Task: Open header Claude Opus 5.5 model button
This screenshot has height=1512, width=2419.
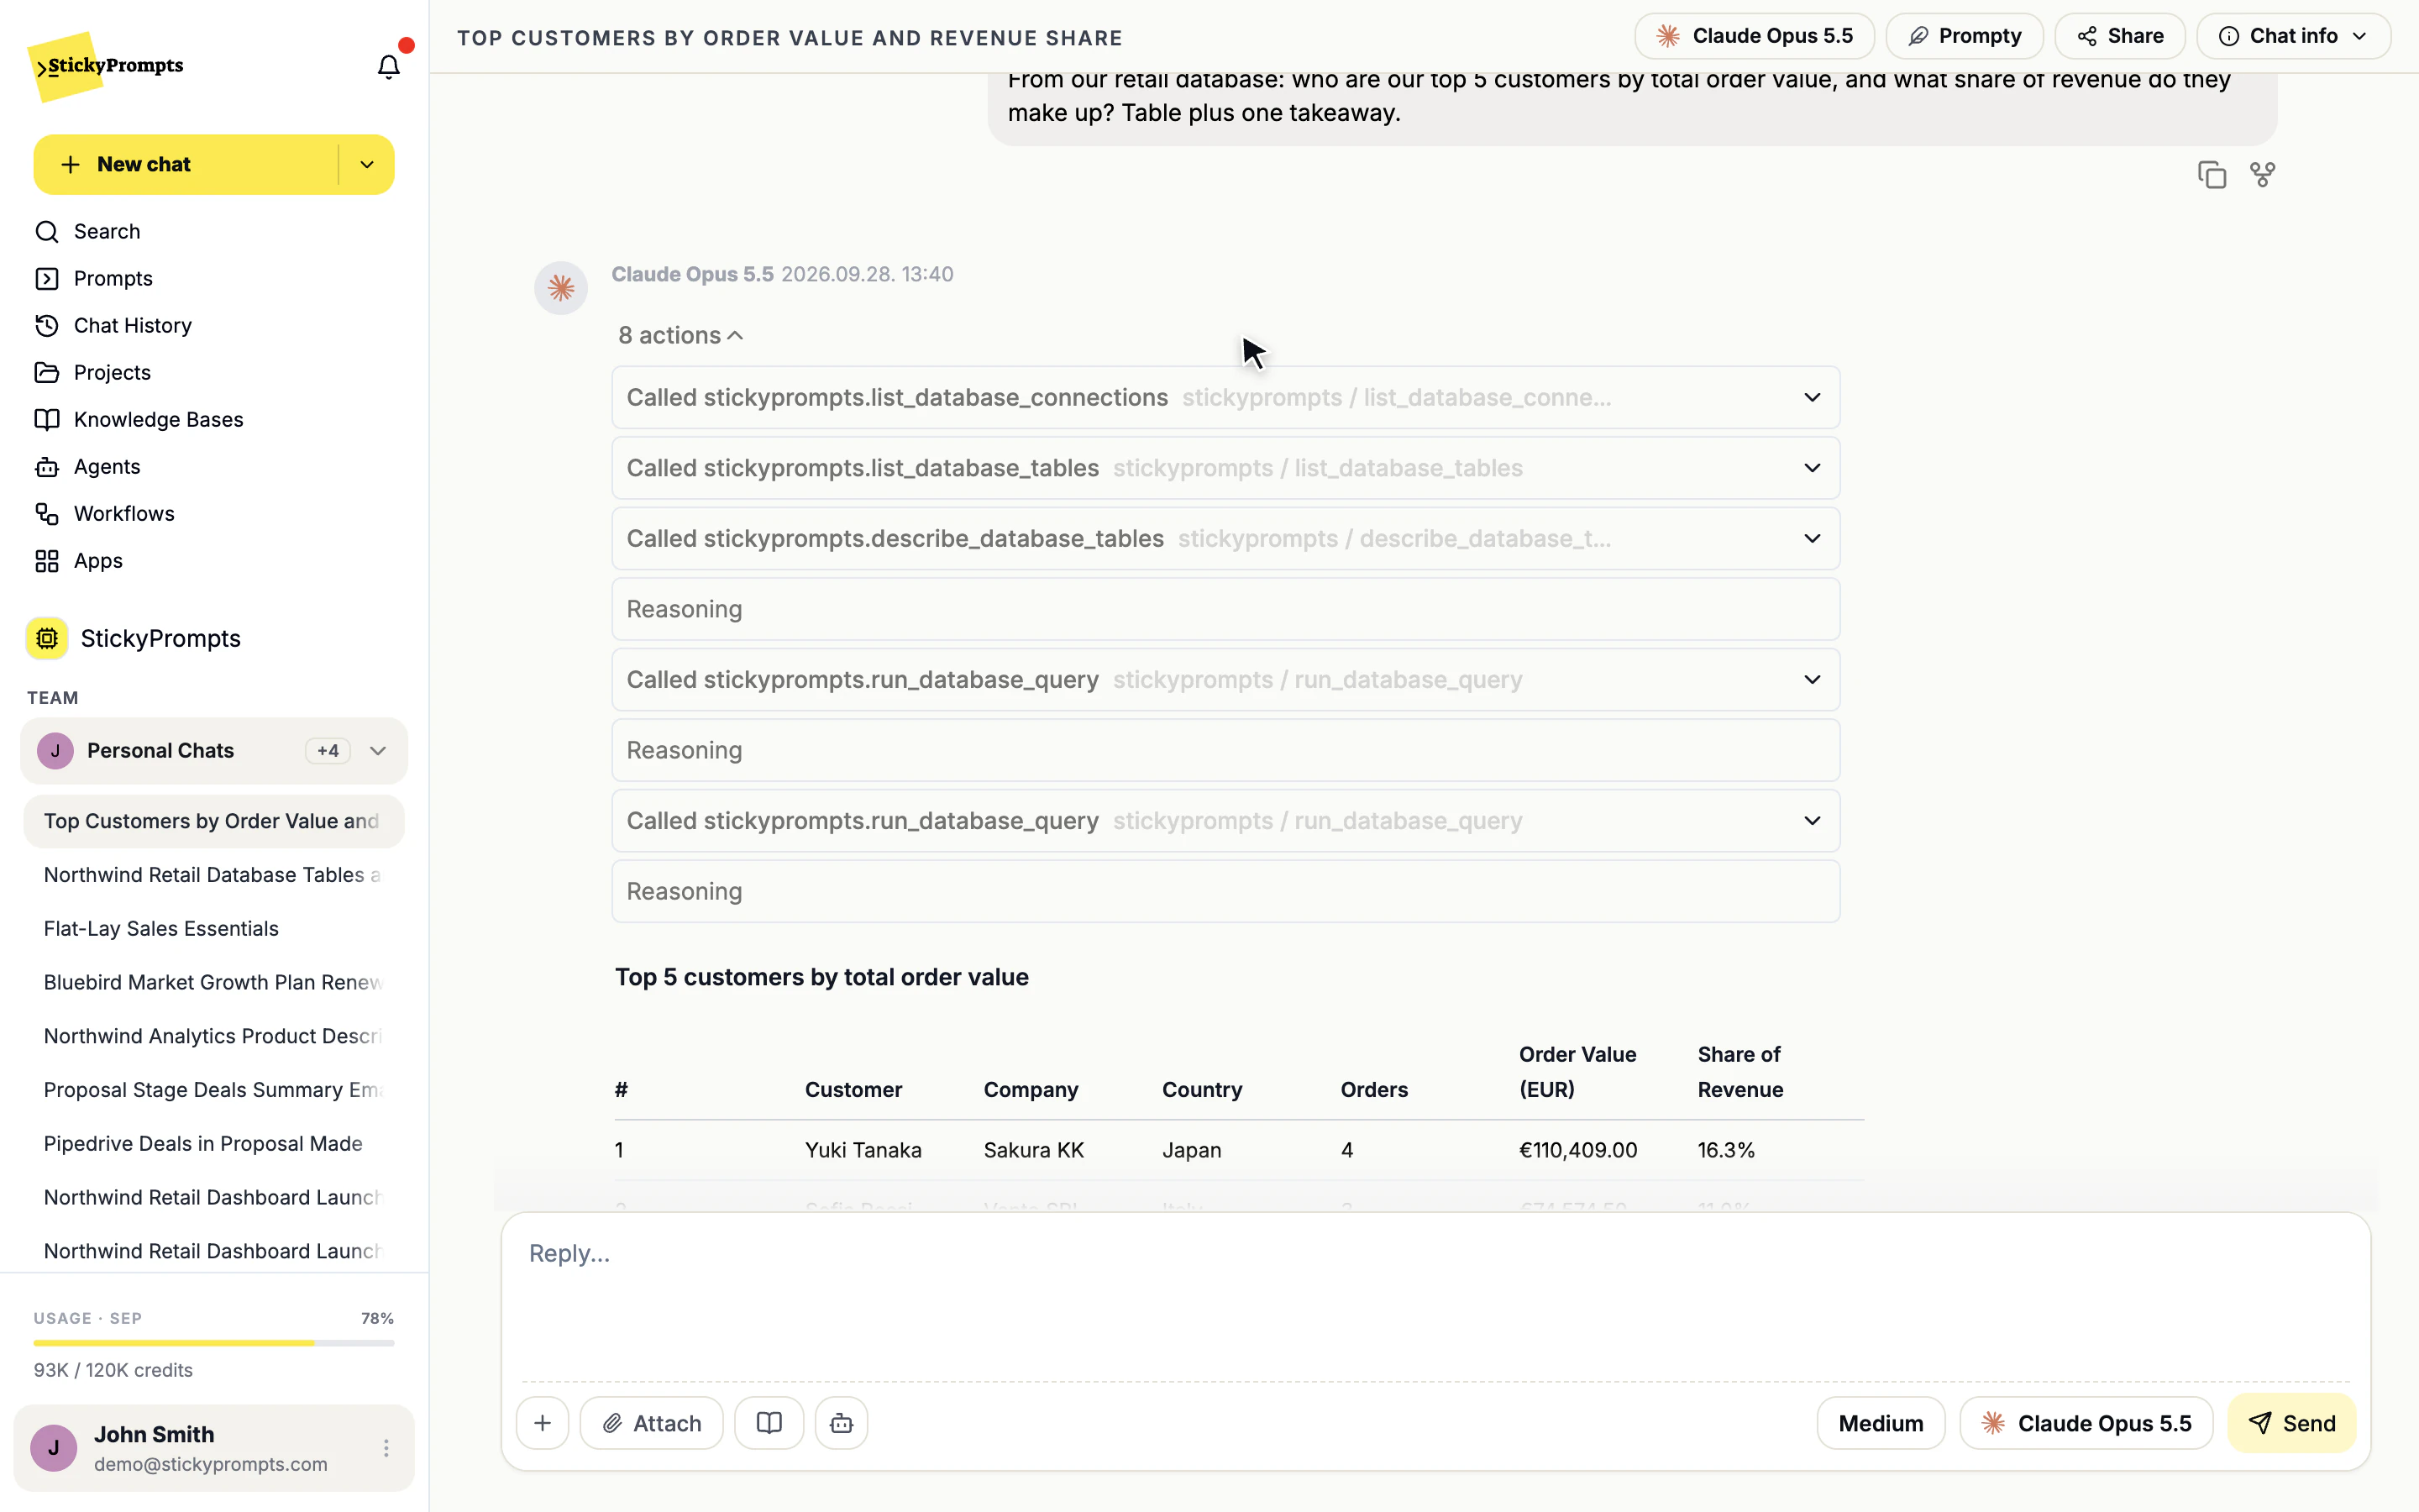Action: click(x=1755, y=36)
